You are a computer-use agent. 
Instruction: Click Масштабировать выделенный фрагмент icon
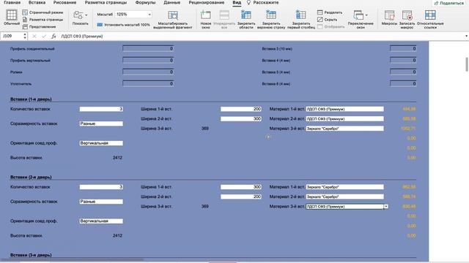point(173,15)
